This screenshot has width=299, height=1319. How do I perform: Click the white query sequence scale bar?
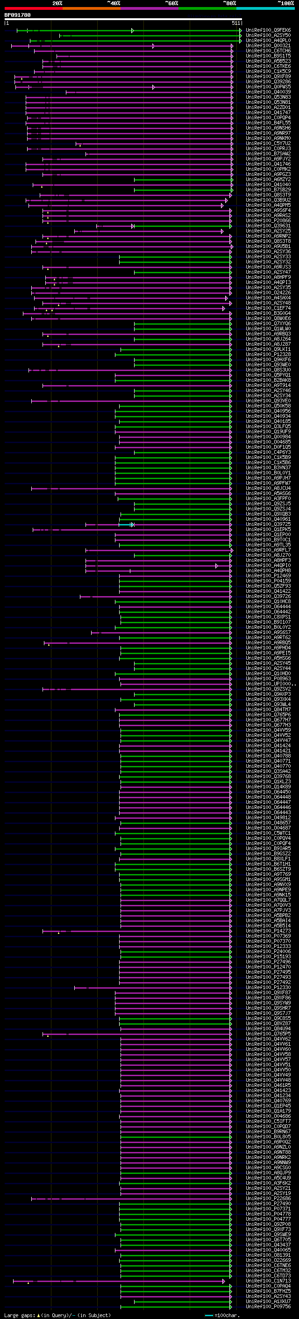point(123,20)
